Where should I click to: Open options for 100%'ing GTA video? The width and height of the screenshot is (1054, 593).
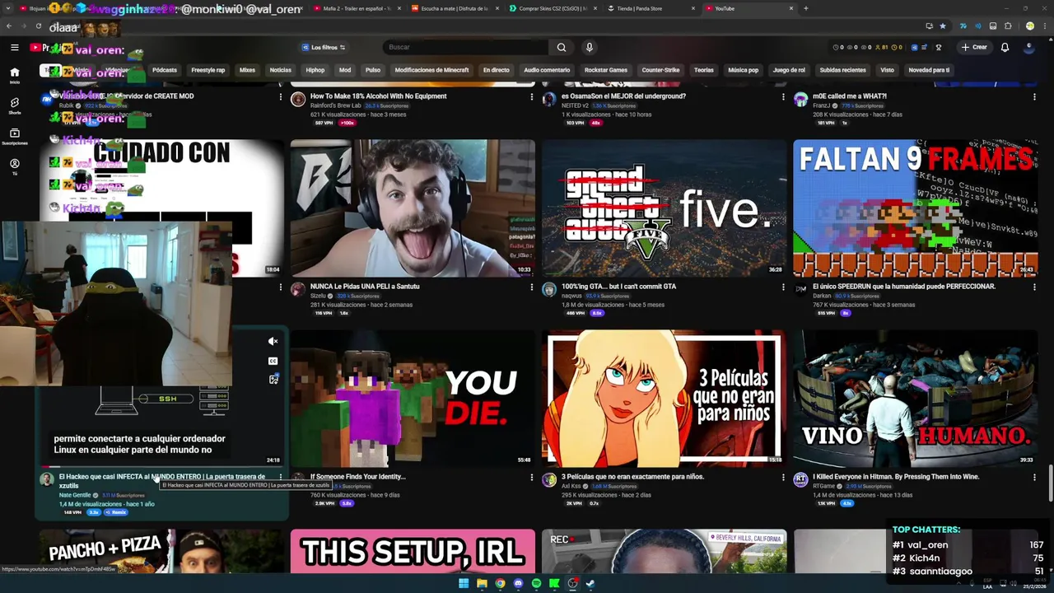pos(783,287)
